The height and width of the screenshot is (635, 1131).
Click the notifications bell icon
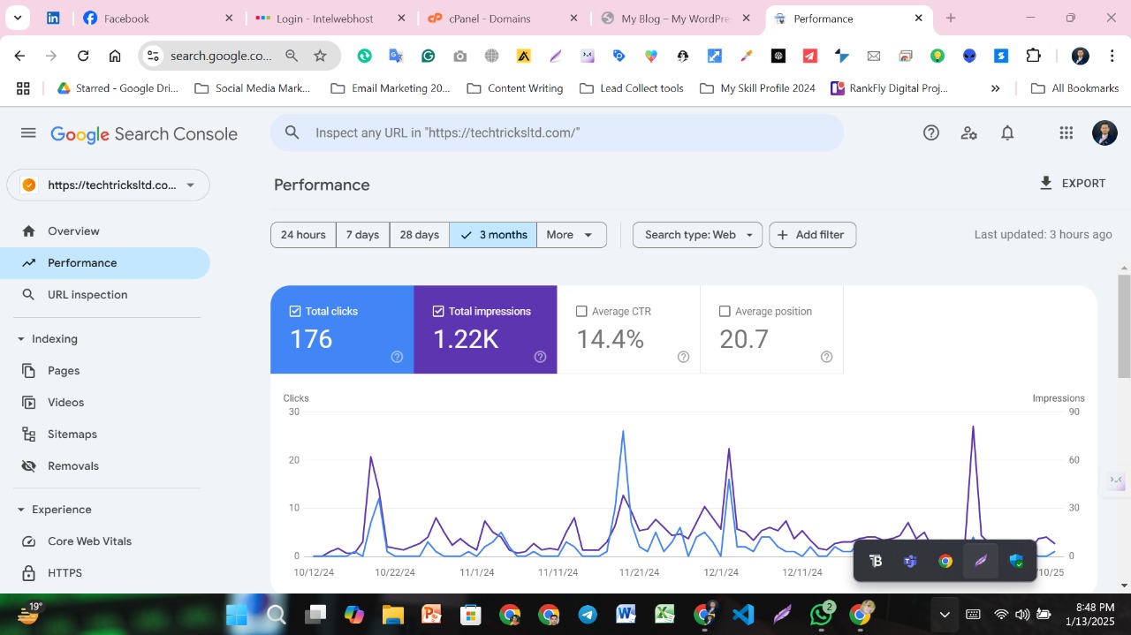coord(1006,132)
